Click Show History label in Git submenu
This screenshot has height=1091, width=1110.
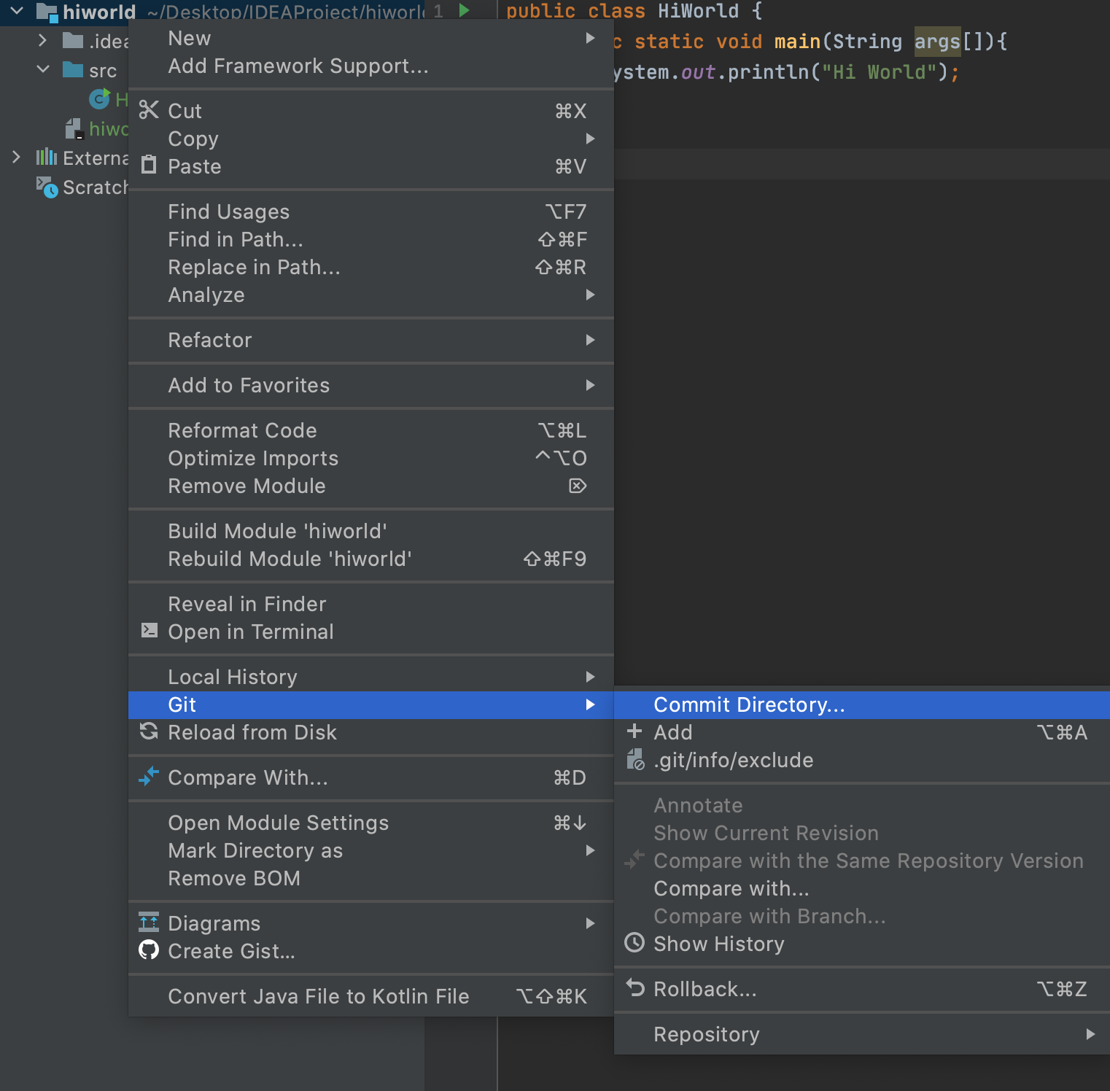pyautogui.click(x=719, y=944)
